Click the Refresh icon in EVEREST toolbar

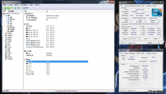[15, 8]
